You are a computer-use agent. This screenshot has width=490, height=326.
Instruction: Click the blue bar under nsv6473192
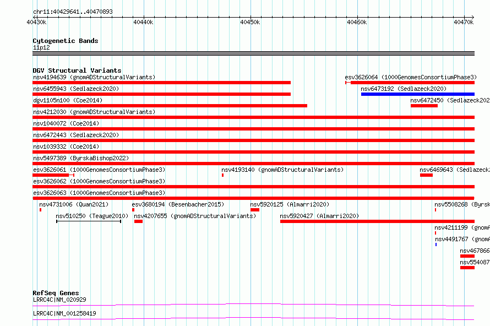pyautogui.click(x=418, y=94)
